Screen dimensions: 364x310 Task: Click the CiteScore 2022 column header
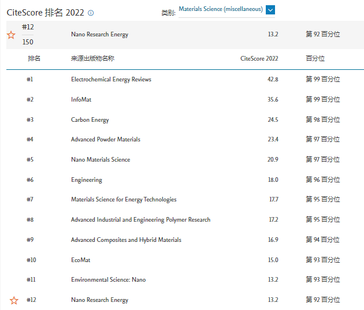click(259, 58)
